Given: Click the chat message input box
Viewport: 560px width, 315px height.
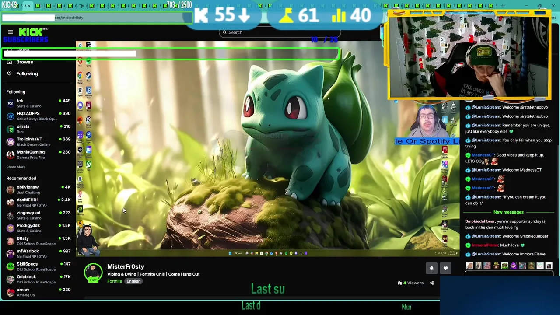Looking at the screenshot, I should [509, 274].
